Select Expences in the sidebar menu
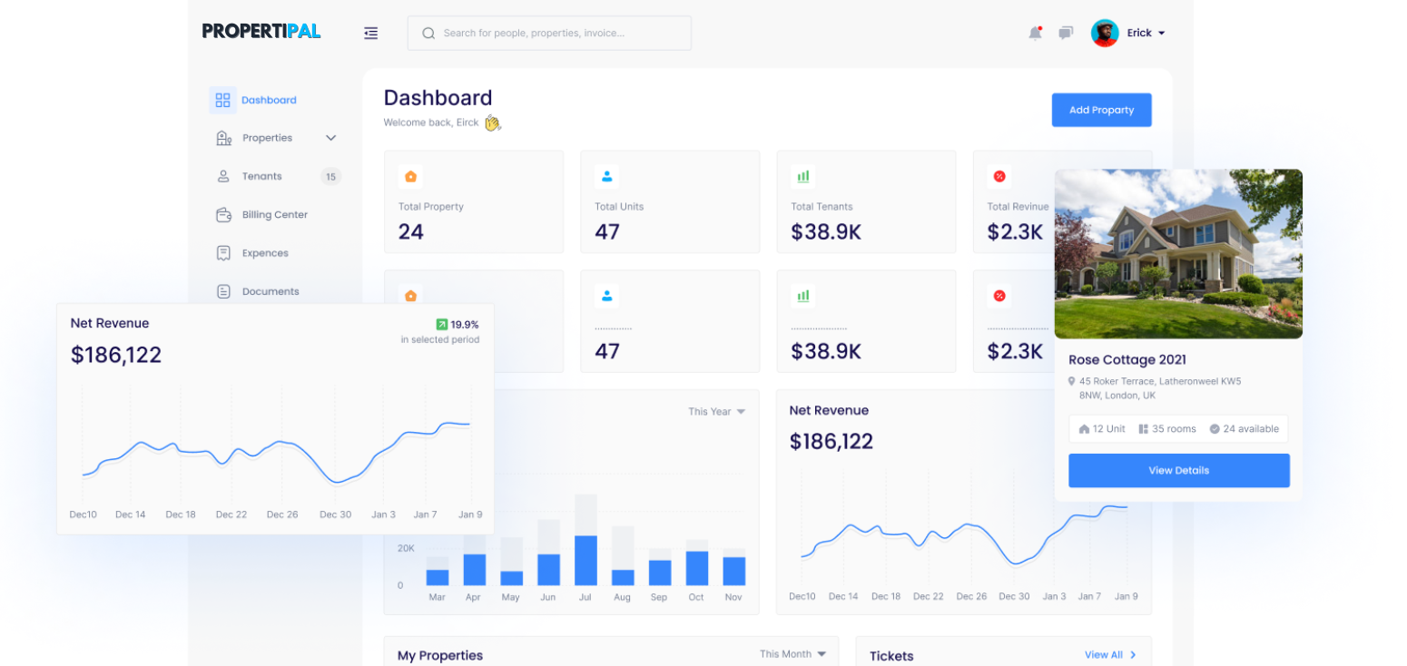This screenshot has height=666, width=1407. [265, 253]
